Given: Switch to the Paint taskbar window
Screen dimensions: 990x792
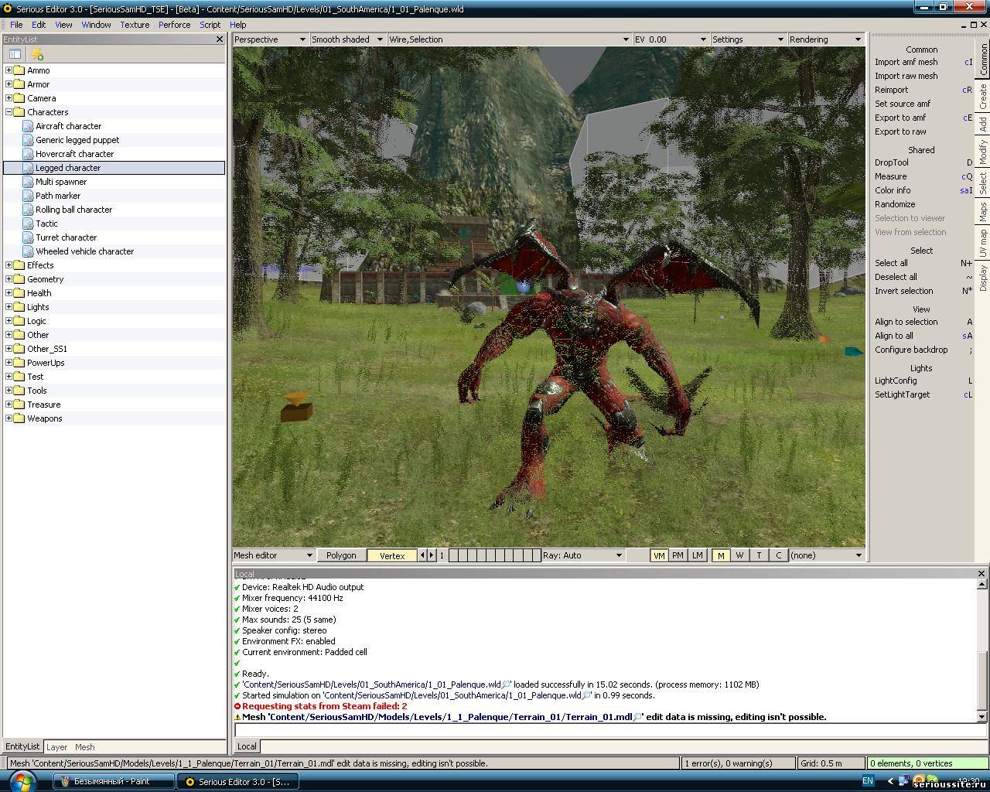Looking at the screenshot, I should pos(114,781).
